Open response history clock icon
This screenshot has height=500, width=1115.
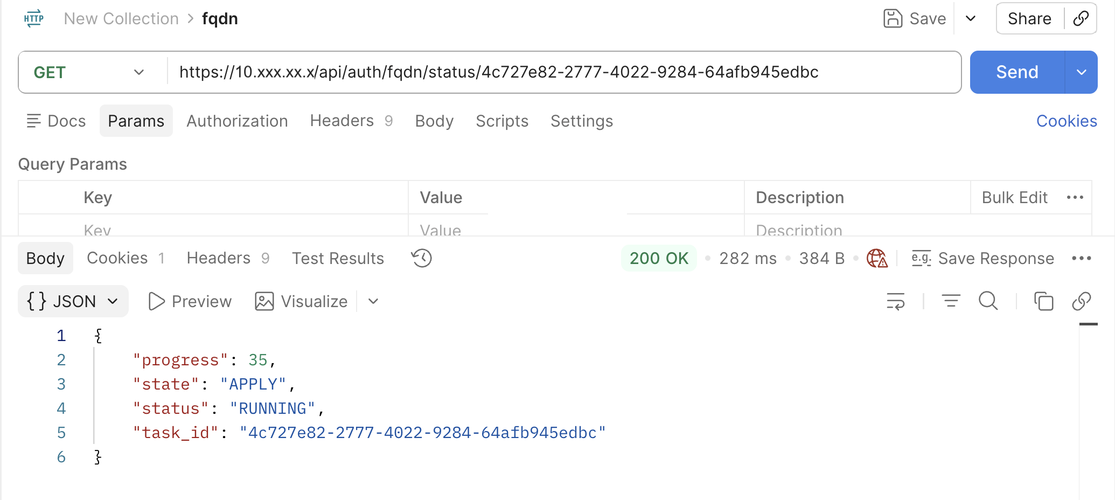(x=422, y=258)
